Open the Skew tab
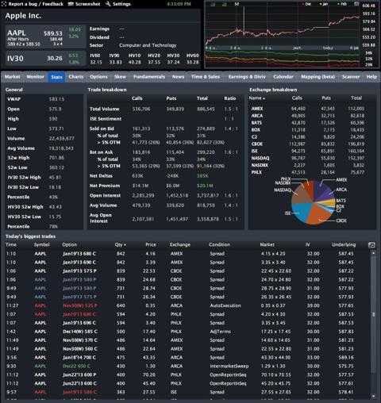 click(x=120, y=77)
